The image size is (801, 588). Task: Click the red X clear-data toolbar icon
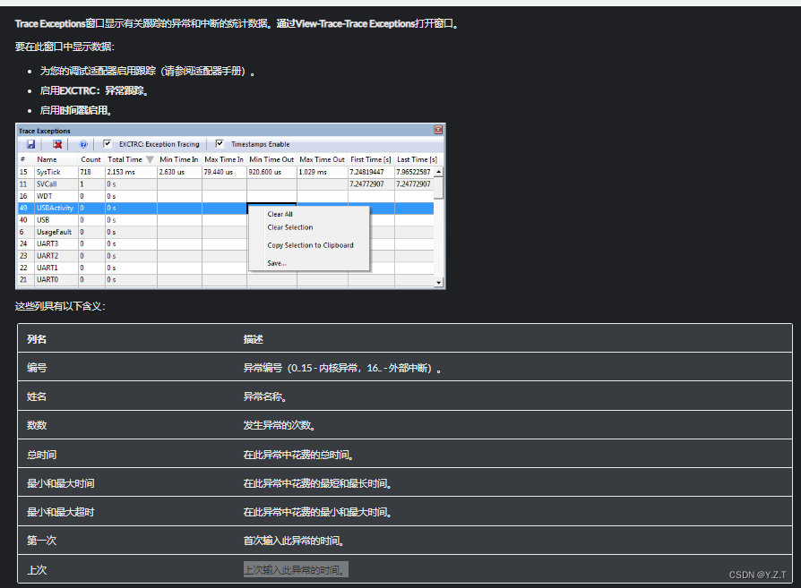(x=57, y=144)
